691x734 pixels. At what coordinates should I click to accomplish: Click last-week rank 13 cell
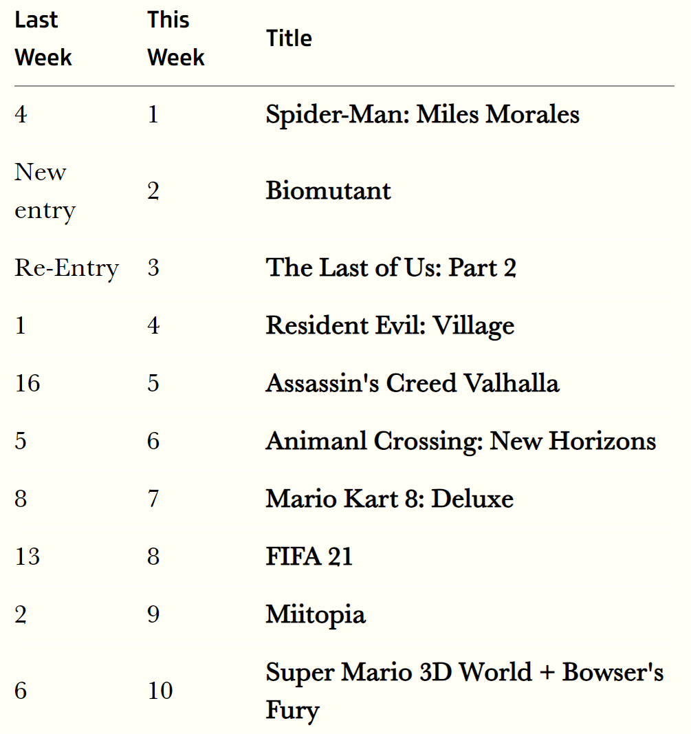tap(28, 557)
